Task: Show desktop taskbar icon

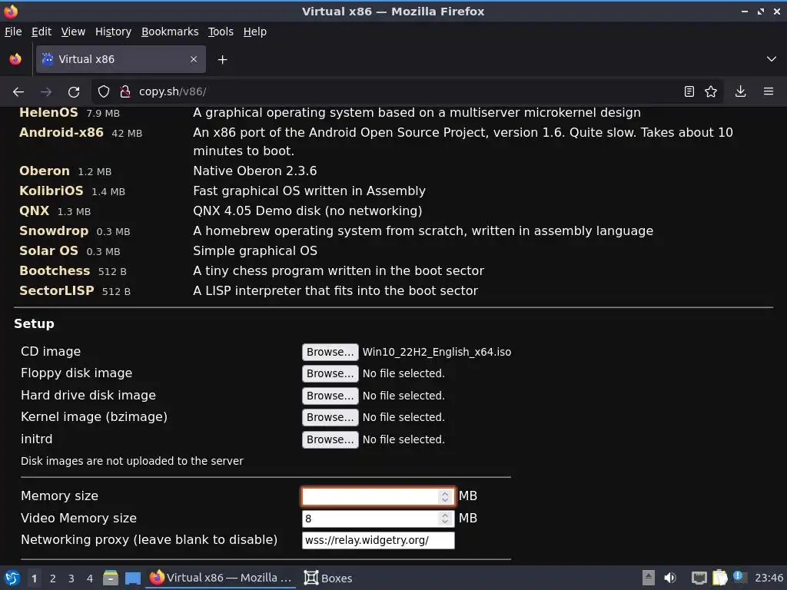Action: 132,578
